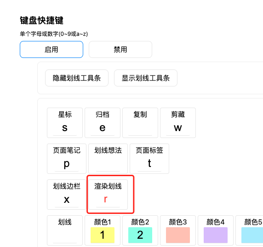The image size is (263, 247).
Task: Click the purple 颜色4 swatch
Action: pos(216,235)
